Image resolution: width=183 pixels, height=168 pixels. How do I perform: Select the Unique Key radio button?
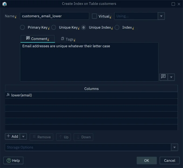54,27
